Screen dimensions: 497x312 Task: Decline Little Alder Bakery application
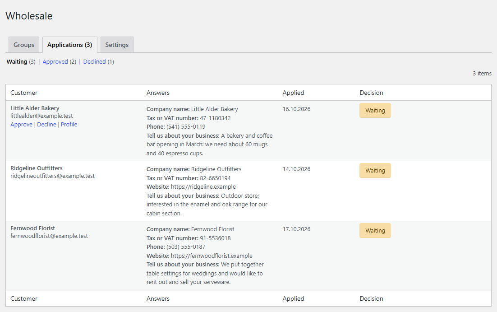(46, 125)
